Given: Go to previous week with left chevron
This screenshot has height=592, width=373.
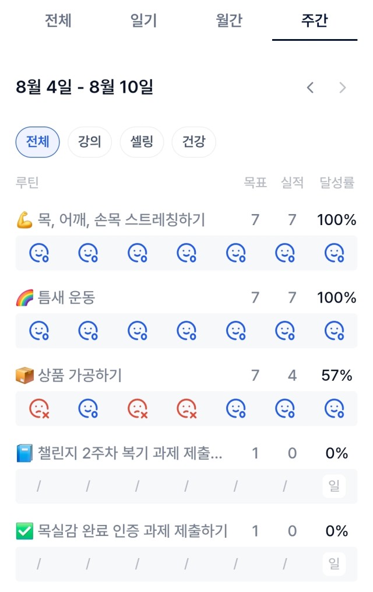Looking at the screenshot, I should [x=310, y=87].
